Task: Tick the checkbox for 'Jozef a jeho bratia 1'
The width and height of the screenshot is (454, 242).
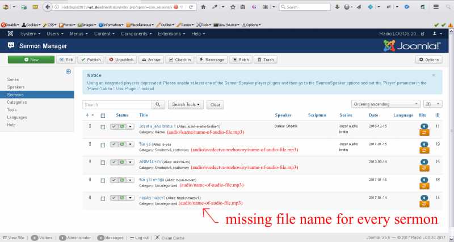Action: 103,128
